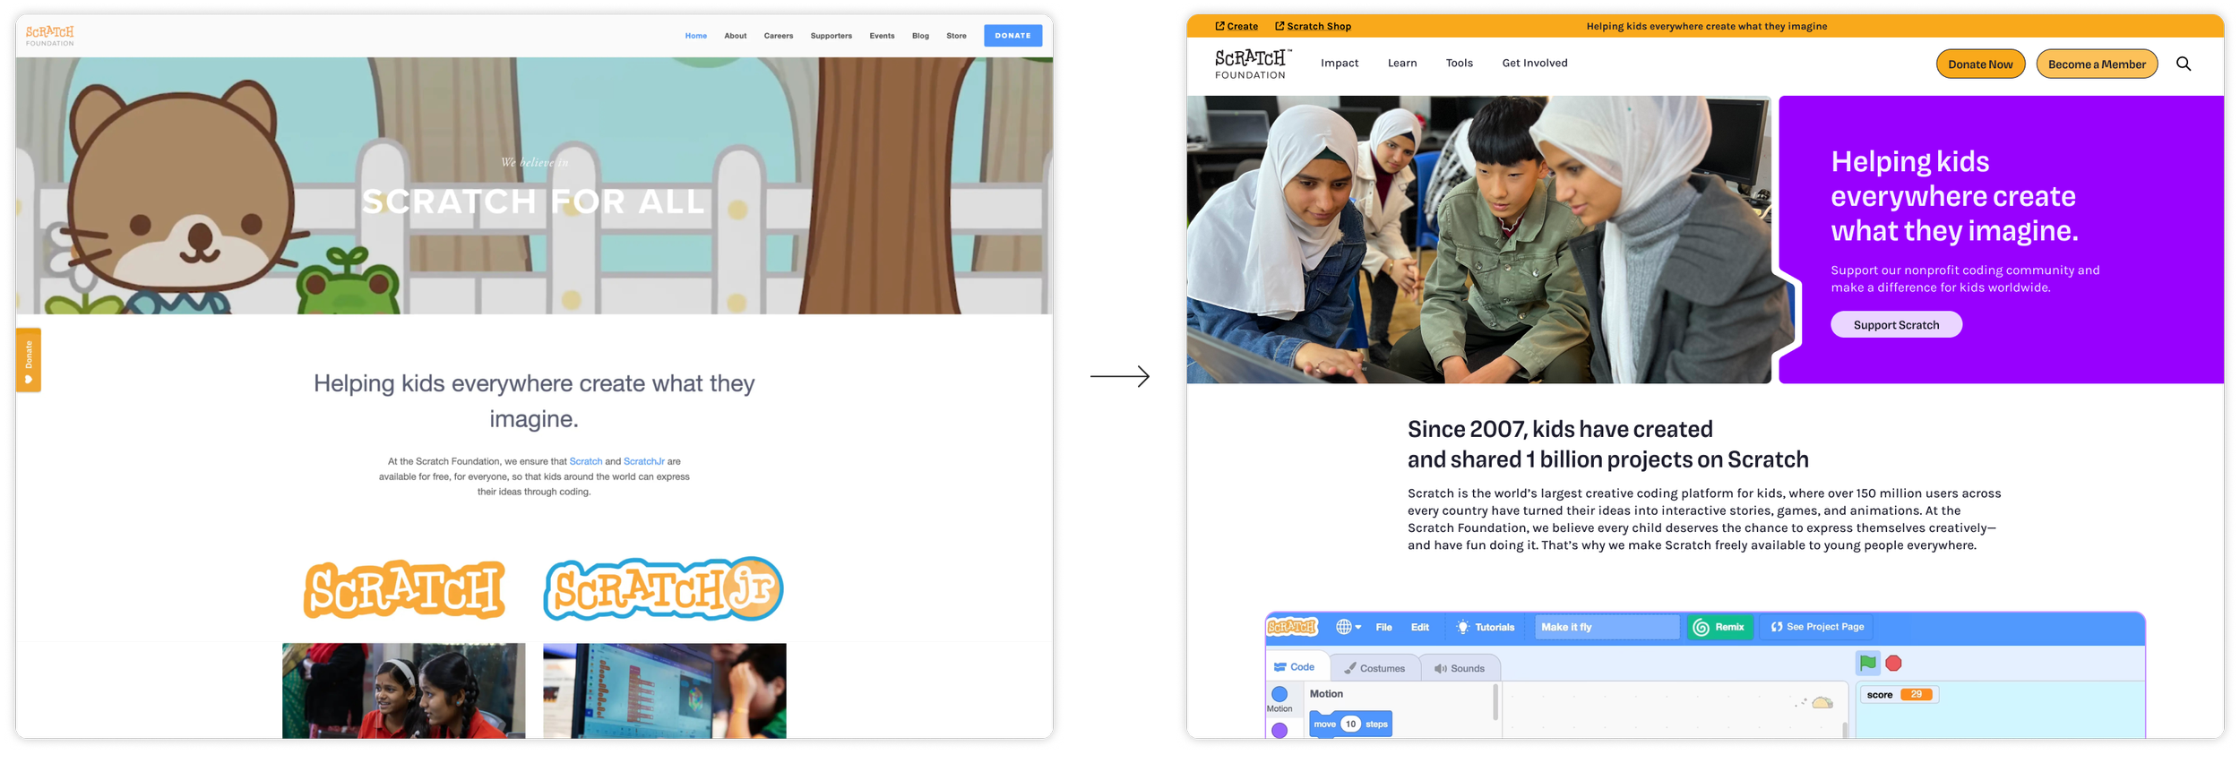Switch to the Sounds tab
The width and height of the screenshot is (2240, 763).
(1459, 668)
